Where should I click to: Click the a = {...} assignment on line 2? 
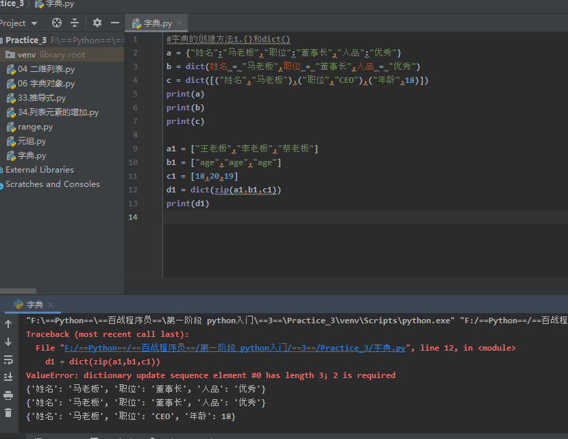click(x=284, y=53)
